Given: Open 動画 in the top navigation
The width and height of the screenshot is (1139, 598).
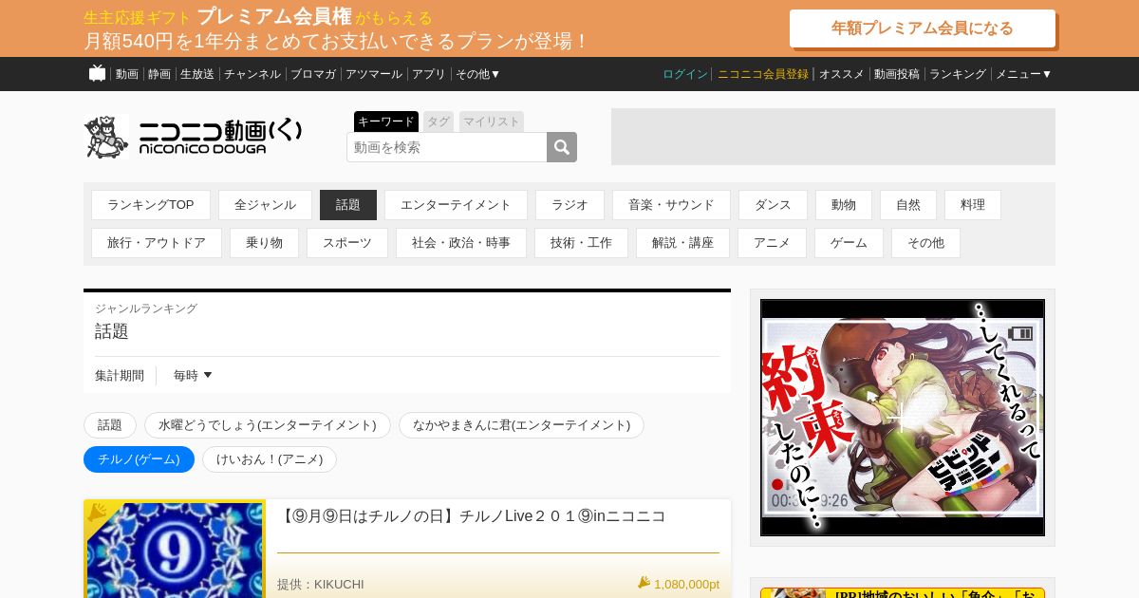Looking at the screenshot, I should point(127,74).
